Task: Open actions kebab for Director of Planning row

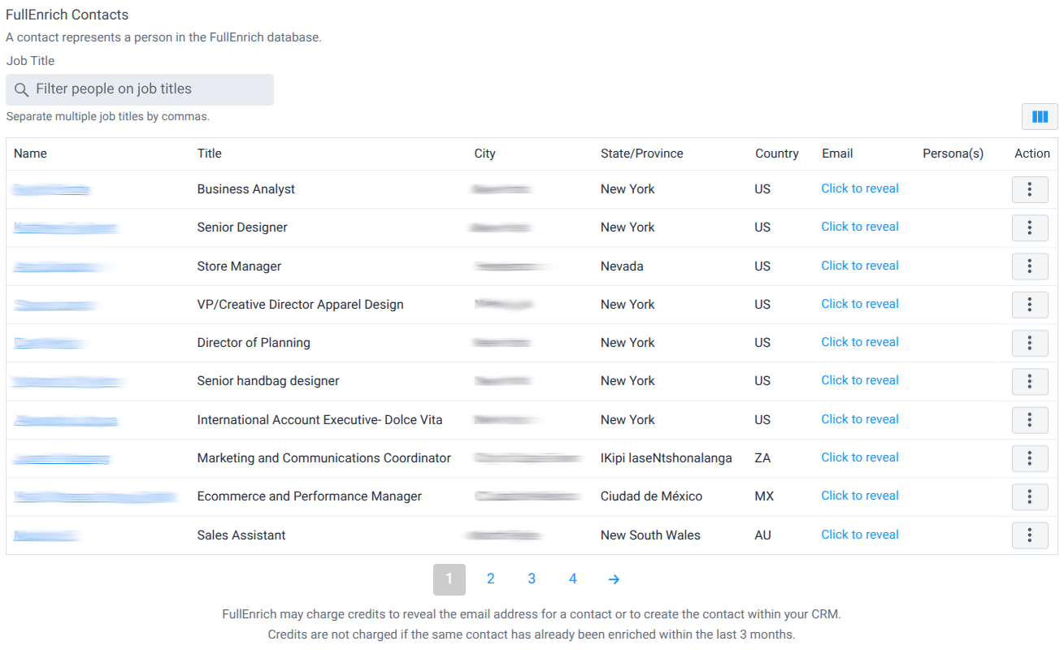Action: (x=1030, y=343)
